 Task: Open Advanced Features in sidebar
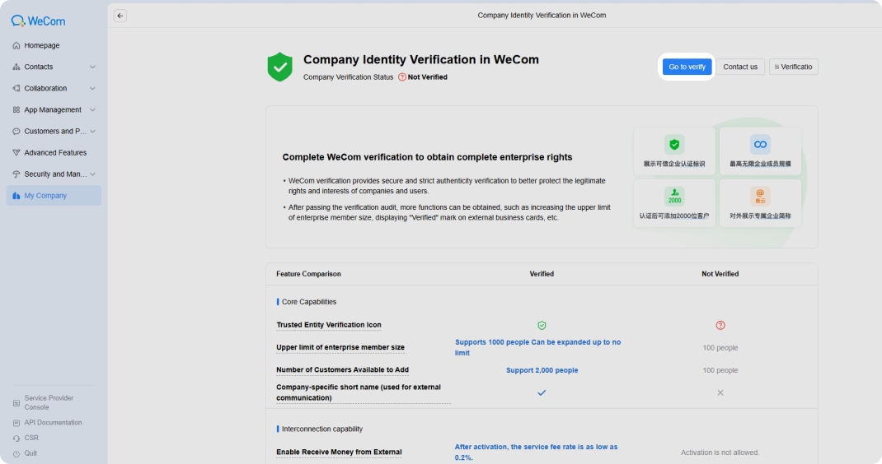54,153
